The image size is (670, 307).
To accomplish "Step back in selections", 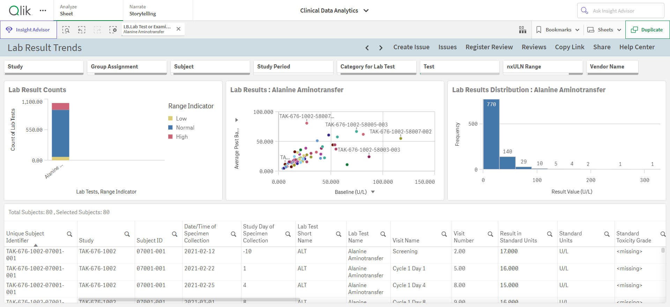I will [82, 30].
